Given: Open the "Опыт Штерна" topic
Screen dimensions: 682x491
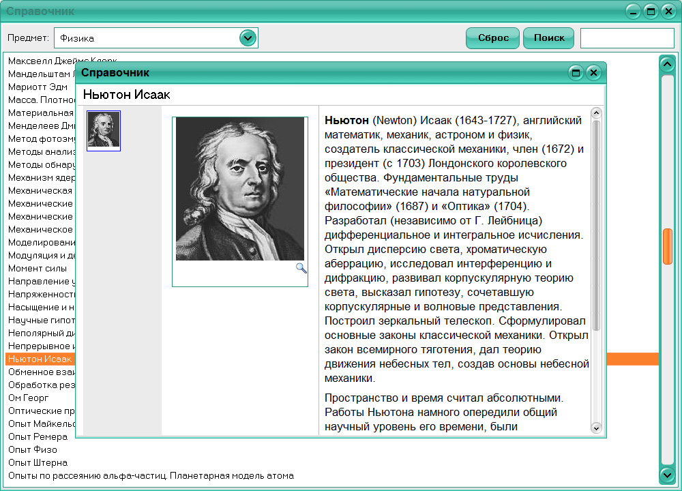Looking at the screenshot, I should pos(35,462).
